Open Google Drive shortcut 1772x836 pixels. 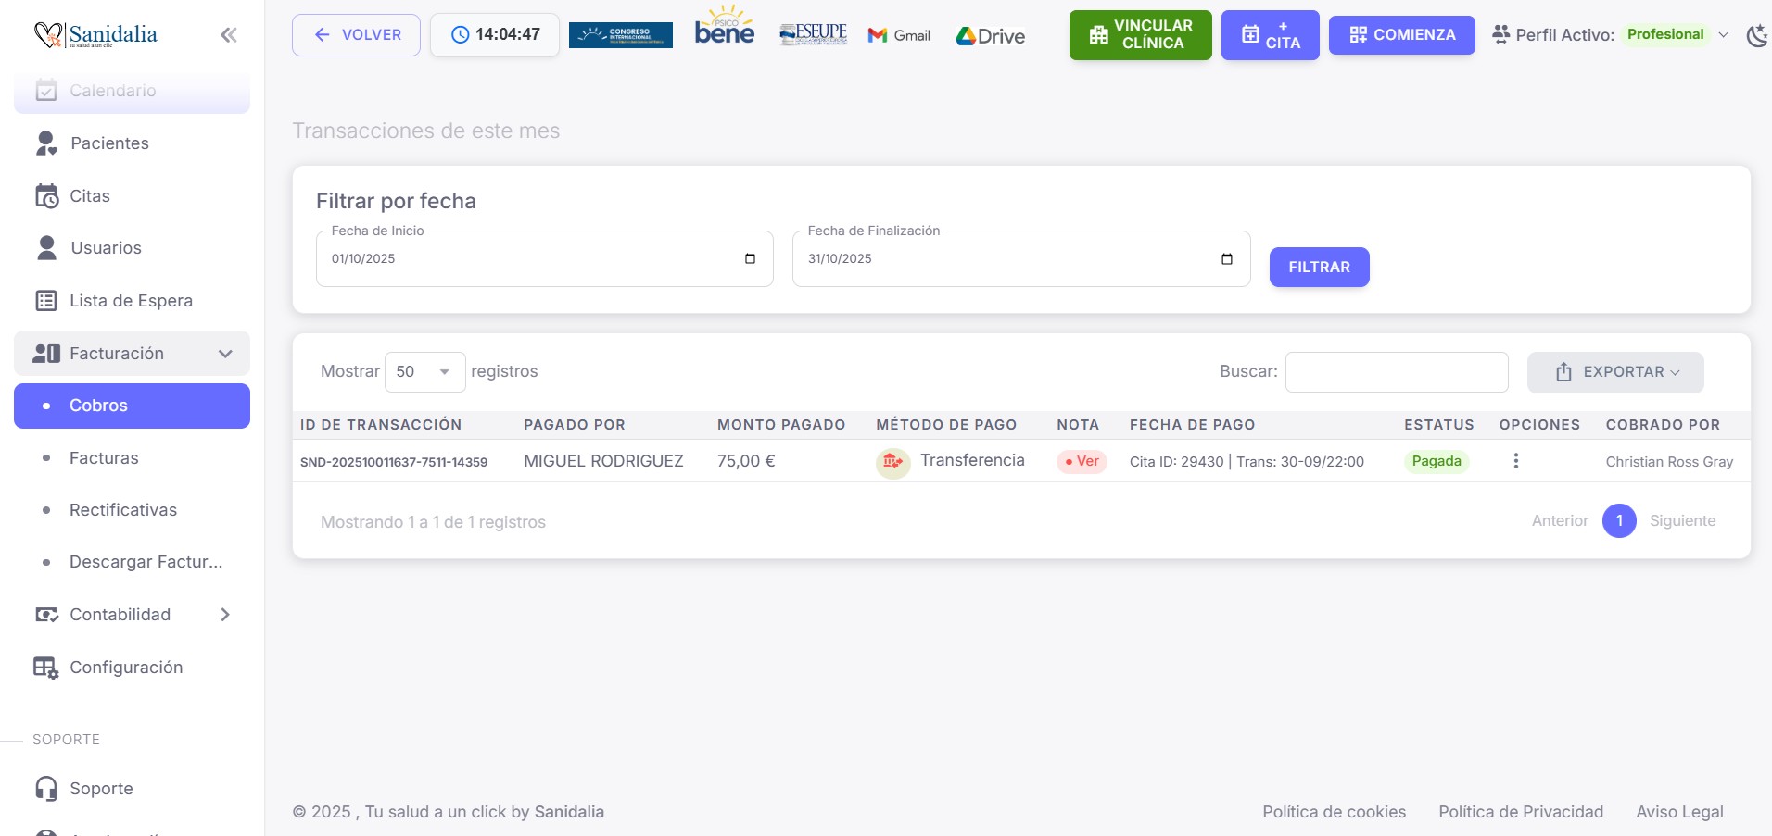coord(990,36)
